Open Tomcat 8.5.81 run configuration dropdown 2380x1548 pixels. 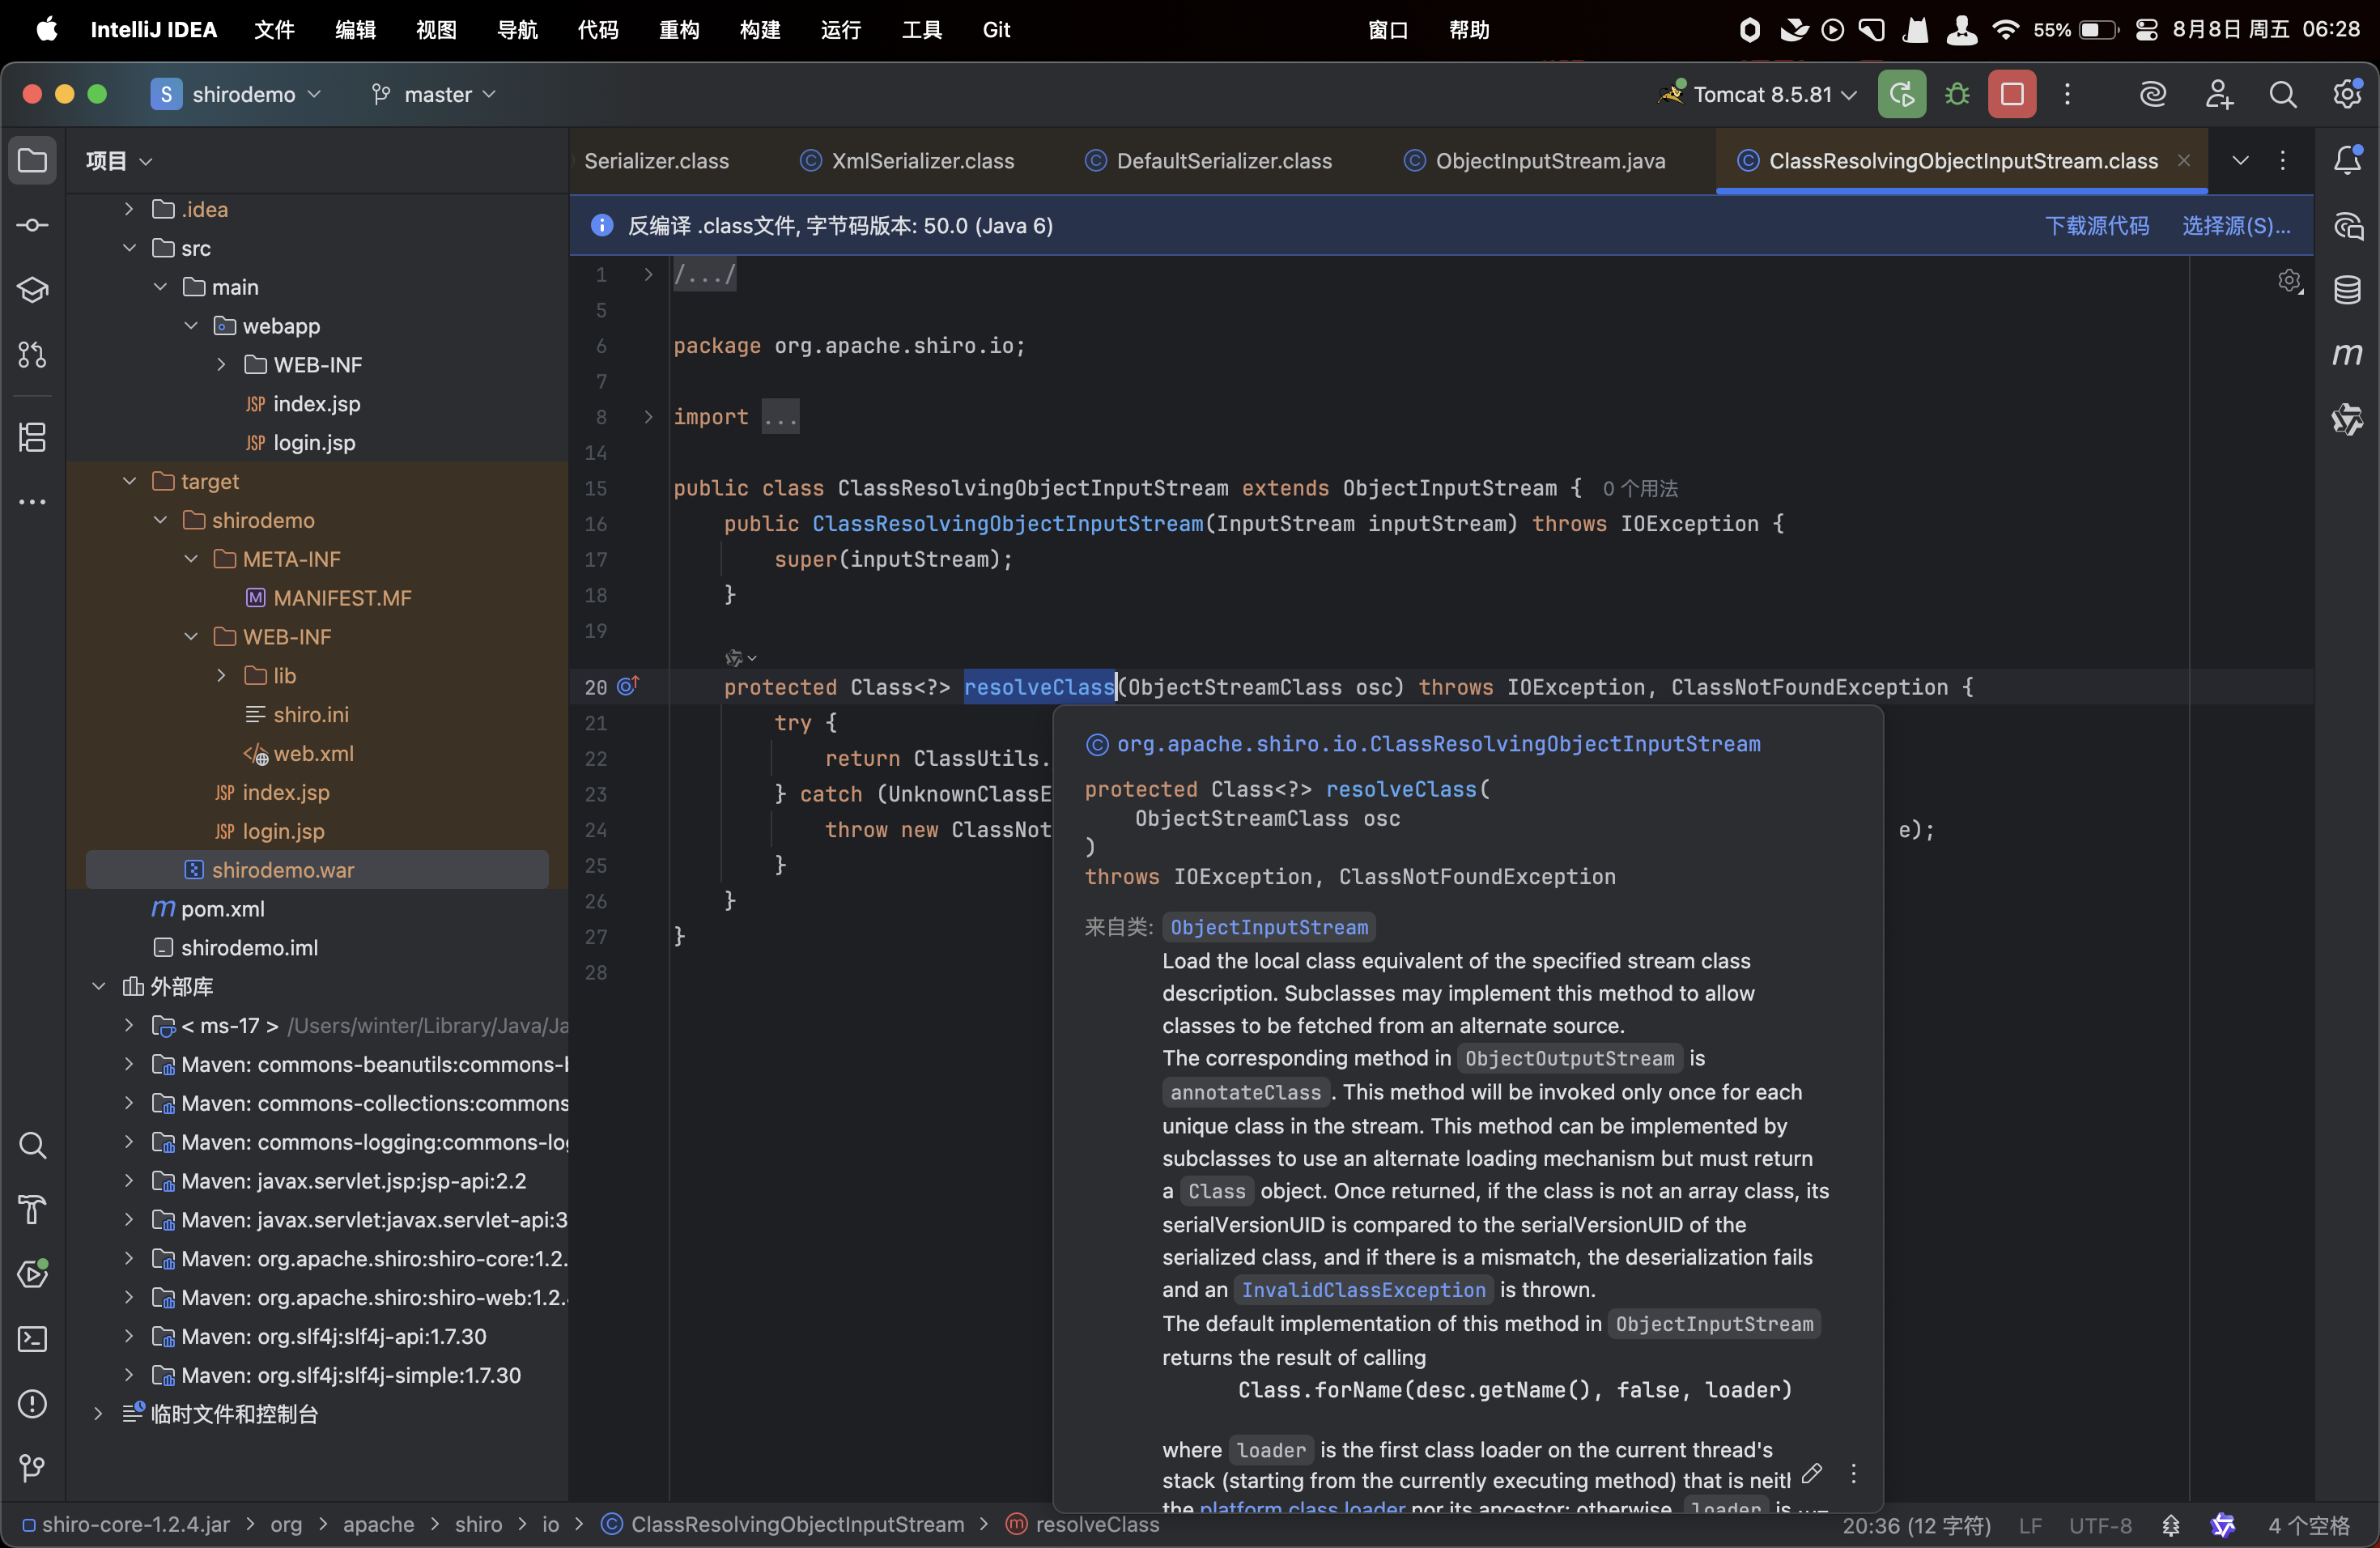[x=1763, y=95]
